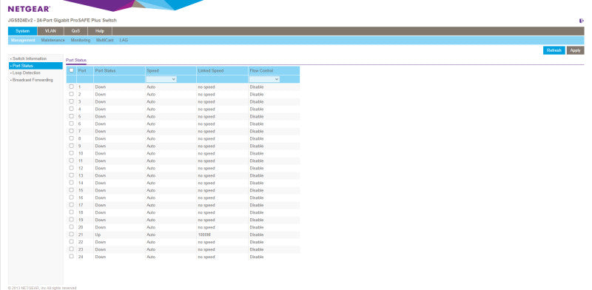Select the checkbox for port 23
This screenshot has height=290, width=592.
(71, 249)
